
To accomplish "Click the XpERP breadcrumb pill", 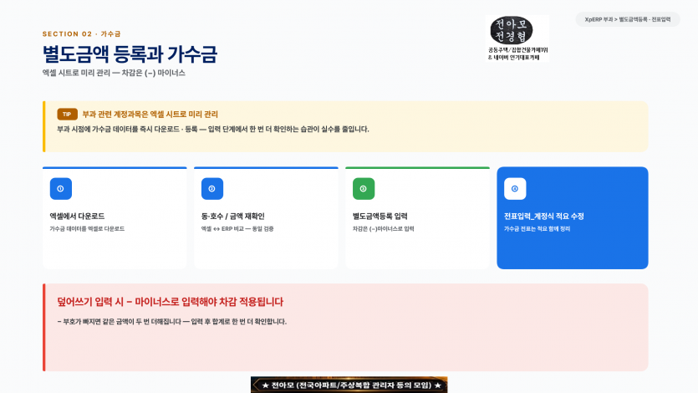I will pyautogui.click(x=627, y=19).
